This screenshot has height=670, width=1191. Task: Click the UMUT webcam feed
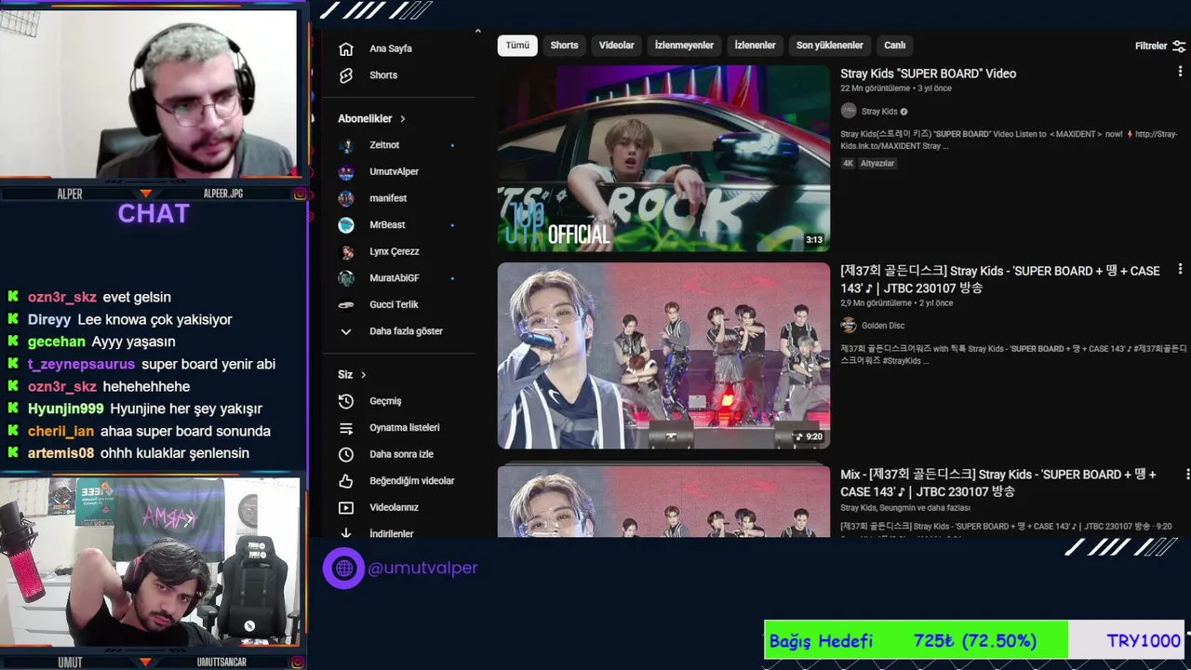coord(149,561)
